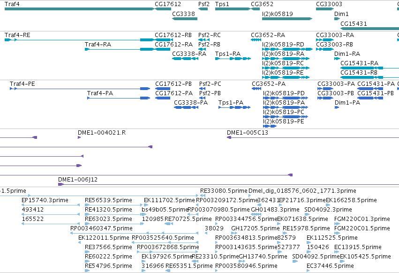Image resolution: width=399 pixels, height=273 pixels.
Task: Select EST RE56539.5prime
Action: coord(113,205)
